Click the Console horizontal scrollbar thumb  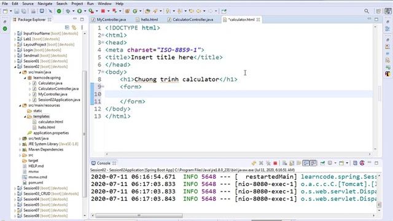[139, 215]
